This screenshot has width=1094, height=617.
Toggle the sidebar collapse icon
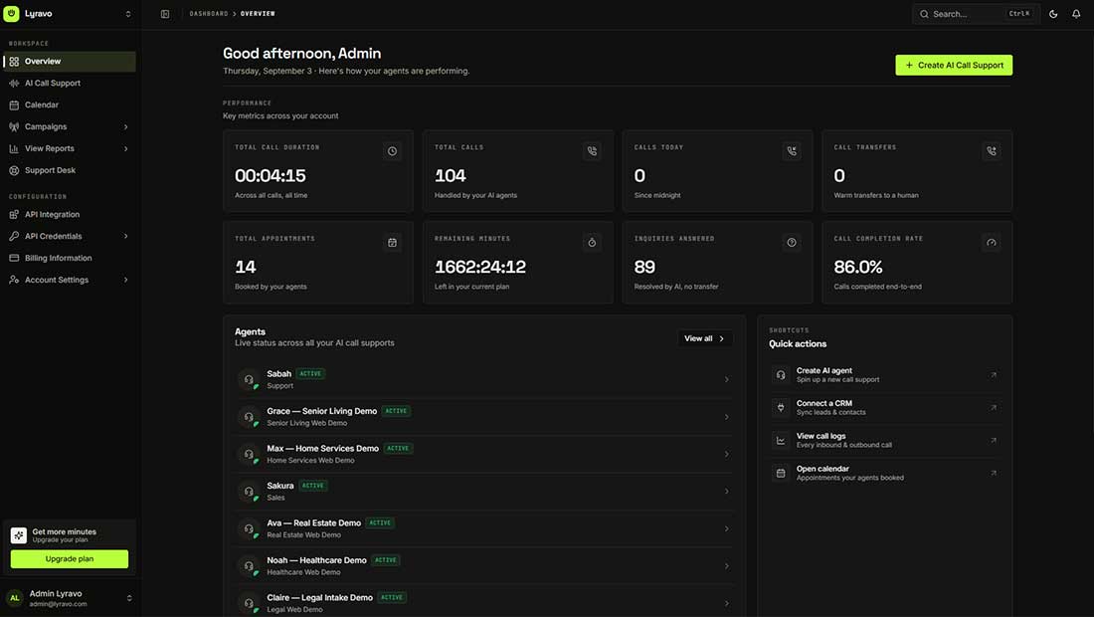coord(165,14)
